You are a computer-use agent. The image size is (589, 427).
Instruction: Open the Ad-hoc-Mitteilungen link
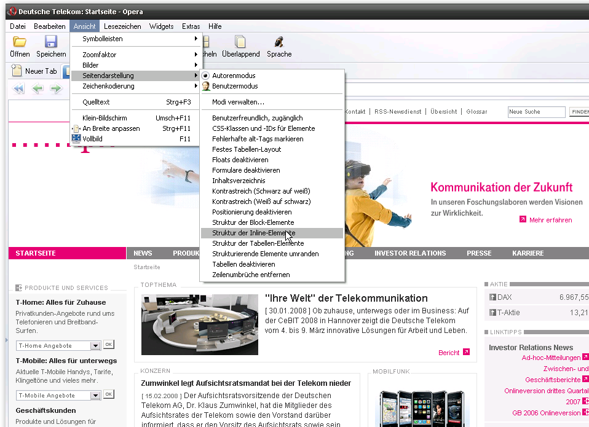(x=551, y=358)
